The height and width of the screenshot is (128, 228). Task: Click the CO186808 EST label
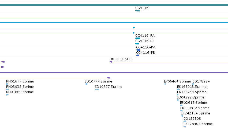(x=192, y=119)
